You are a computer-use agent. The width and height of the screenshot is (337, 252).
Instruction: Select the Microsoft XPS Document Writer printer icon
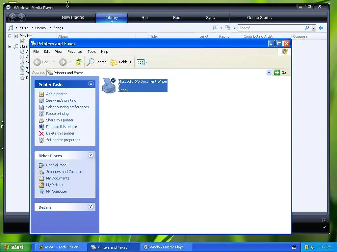point(109,86)
